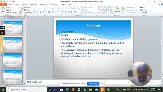Undo last action in Quick Access
Screen dimensions: 163x92
tap(7, 1)
